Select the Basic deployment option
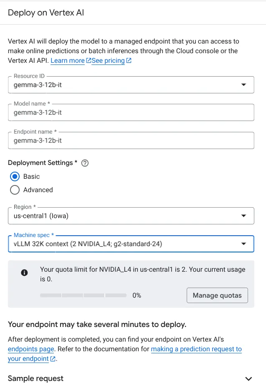Viewport: 266px width, 391px height. [x=15, y=177]
